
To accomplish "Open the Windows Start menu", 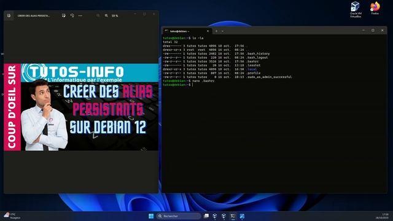I will tap(151, 216).
